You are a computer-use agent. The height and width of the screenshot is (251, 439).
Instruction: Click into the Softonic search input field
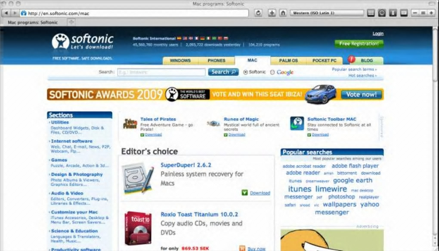click(x=161, y=72)
